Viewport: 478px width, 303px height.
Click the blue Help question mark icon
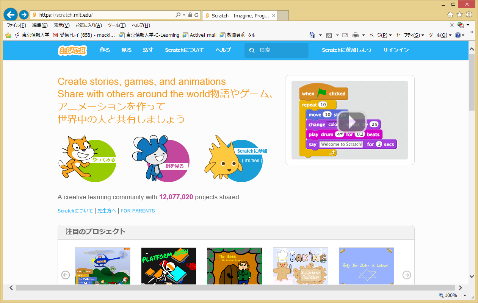point(458,35)
